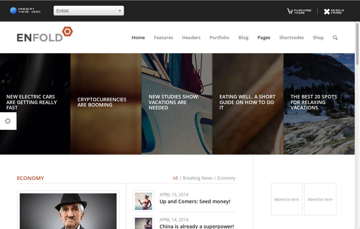Open the Shortcodes menu
This screenshot has height=229, width=360.
coord(291,37)
